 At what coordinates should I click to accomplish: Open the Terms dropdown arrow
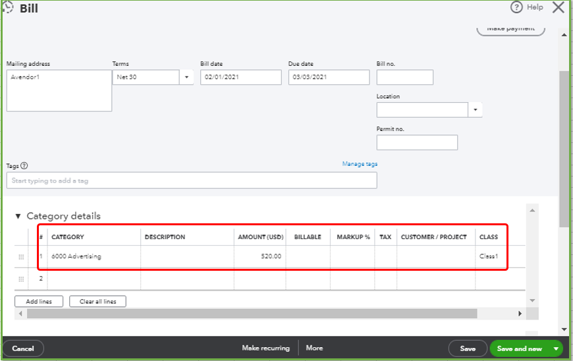[x=186, y=77]
